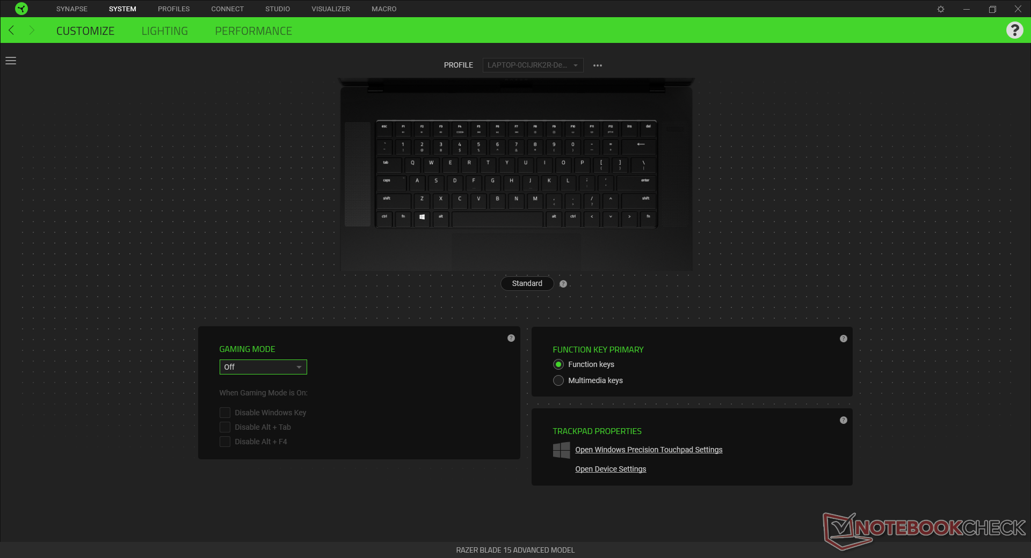Select the tab key on keyboard image
This screenshot has height=558, width=1031.
tap(389, 164)
